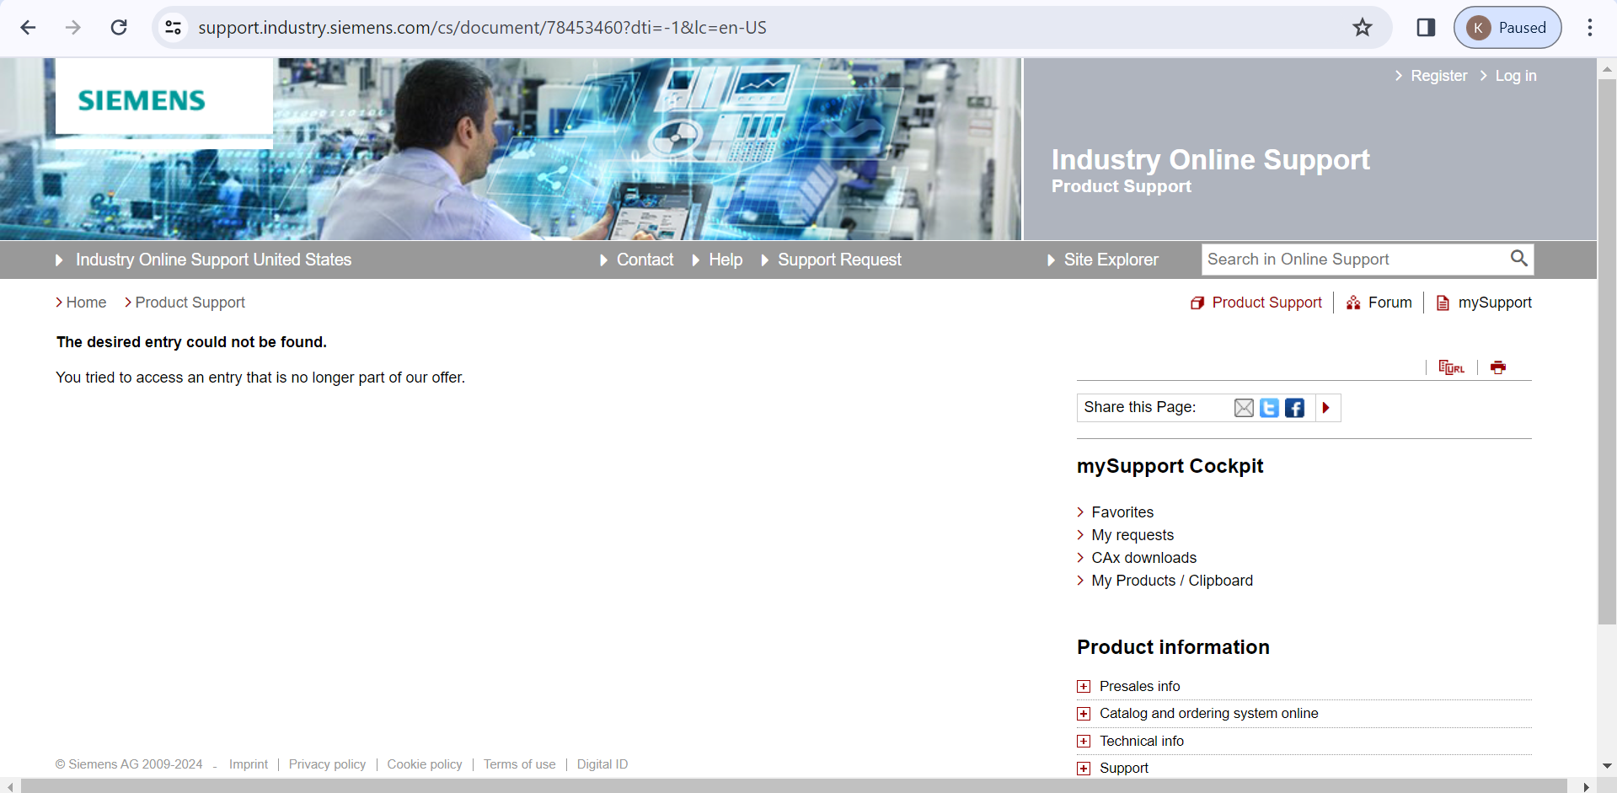The width and height of the screenshot is (1617, 793).
Task: Open the Forum tab link
Action: [x=1390, y=303]
